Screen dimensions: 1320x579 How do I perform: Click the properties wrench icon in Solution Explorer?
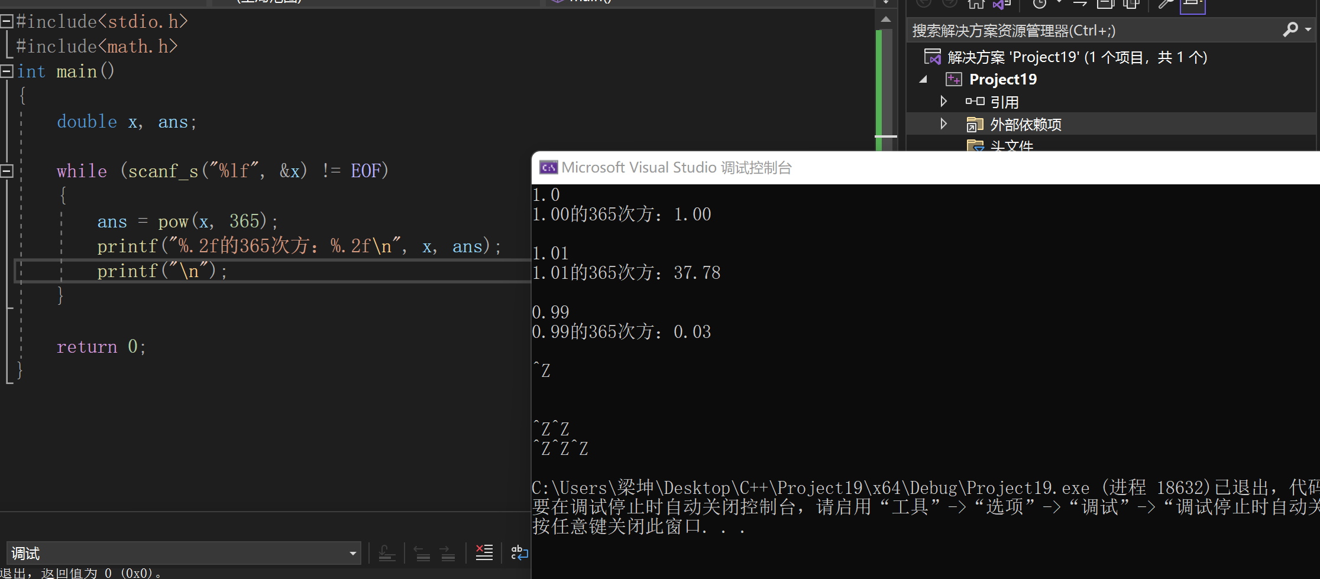click(x=1166, y=5)
